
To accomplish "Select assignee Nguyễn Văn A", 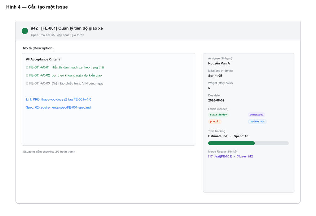I will [x=219, y=63].
